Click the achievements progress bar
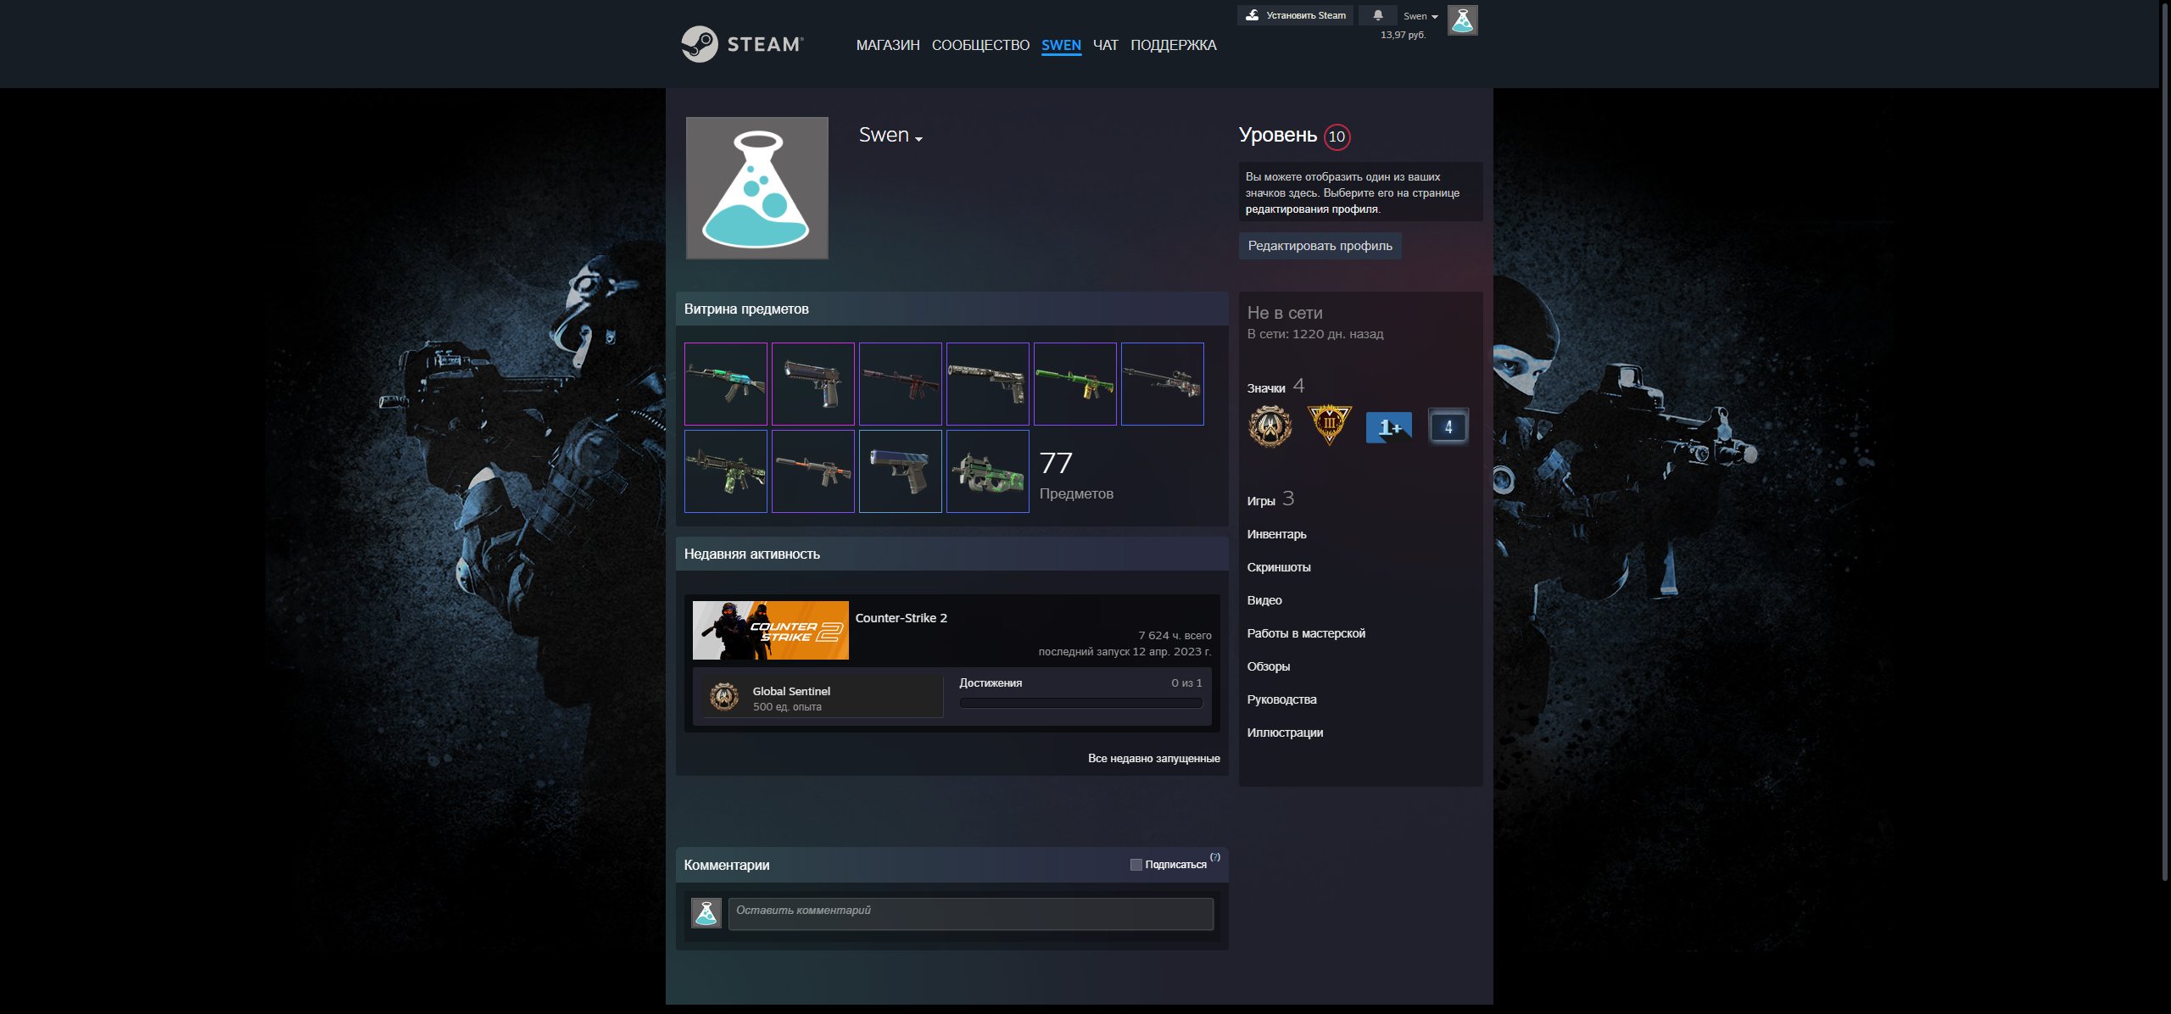 coord(1081,703)
